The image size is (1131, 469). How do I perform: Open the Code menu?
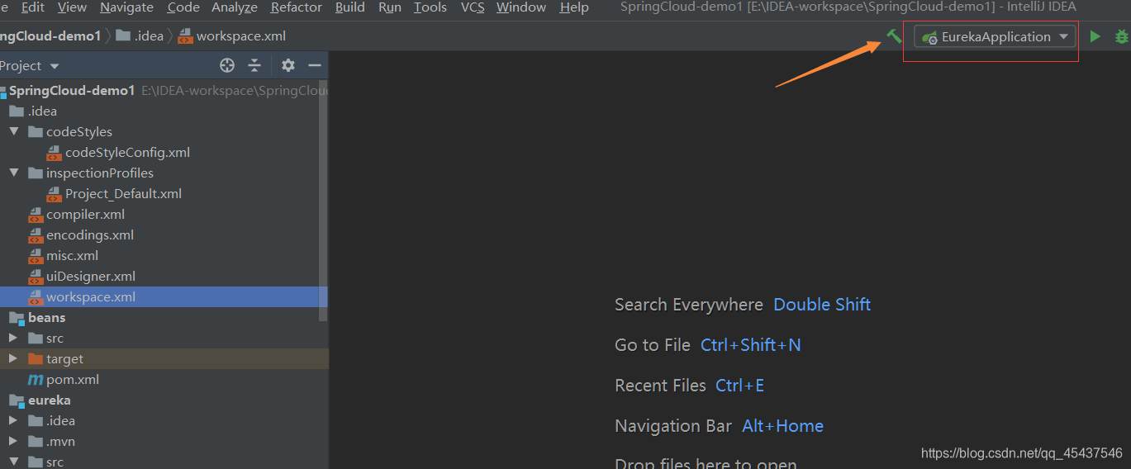pyautogui.click(x=183, y=7)
